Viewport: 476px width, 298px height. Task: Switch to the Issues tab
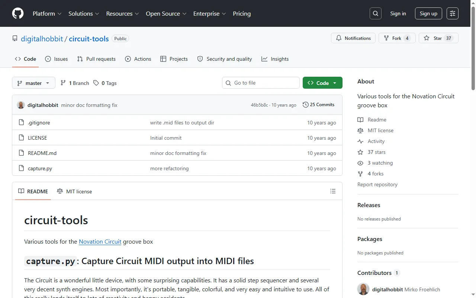click(57, 59)
